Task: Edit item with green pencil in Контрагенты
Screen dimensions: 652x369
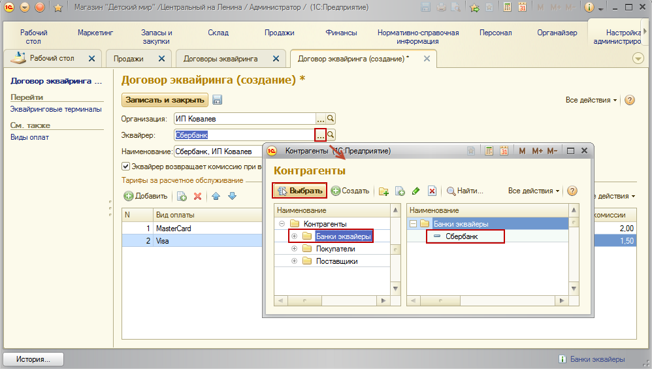Action: click(x=416, y=191)
